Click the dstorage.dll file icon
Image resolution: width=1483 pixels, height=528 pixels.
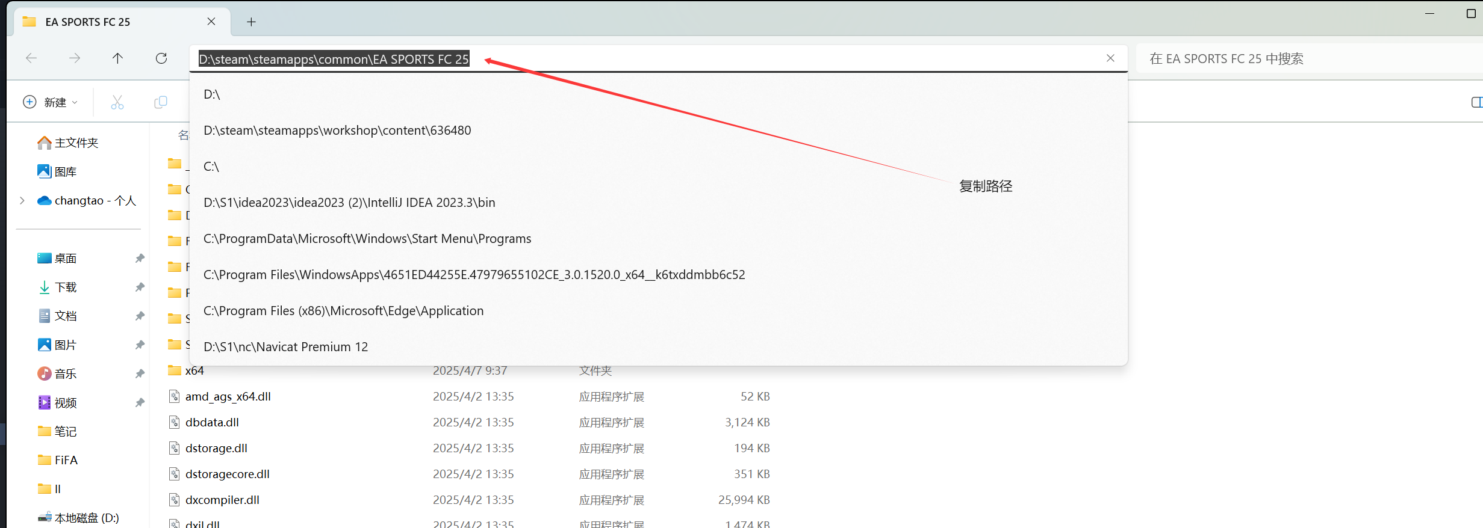pos(174,448)
